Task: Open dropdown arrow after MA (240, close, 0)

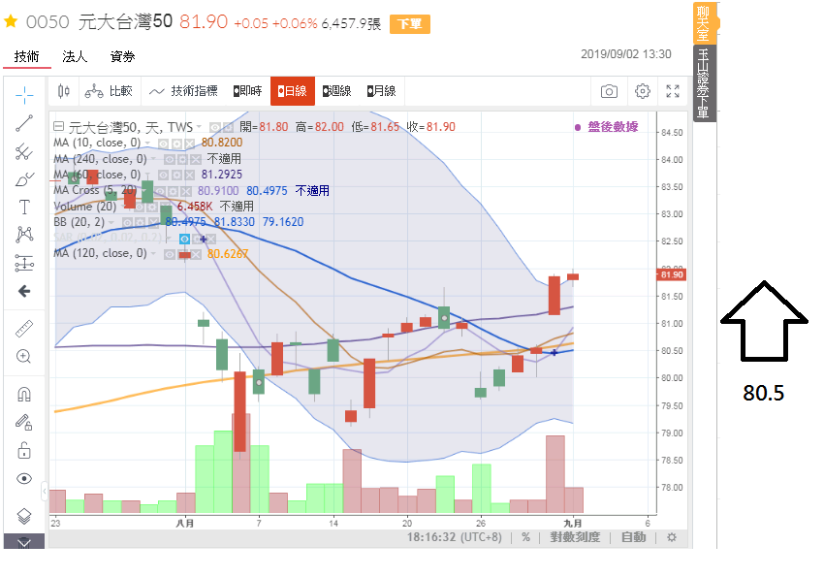Action: [x=153, y=159]
